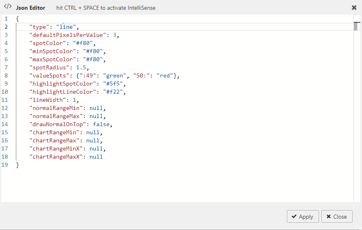Place cursor in the "line" type value
The image size is (362, 230).
tap(65, 27)
